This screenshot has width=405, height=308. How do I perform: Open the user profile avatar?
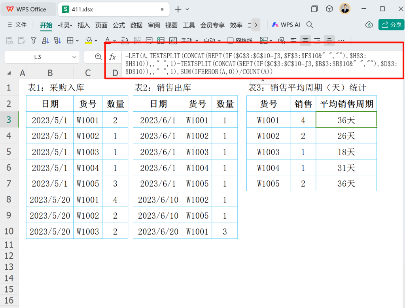[x=345, y=9]
